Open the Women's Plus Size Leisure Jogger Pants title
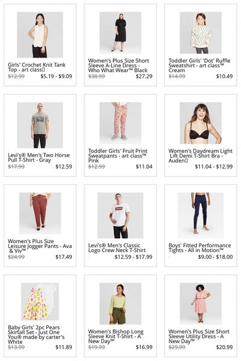The image size is (241, 361). click(x=40, y=246)
